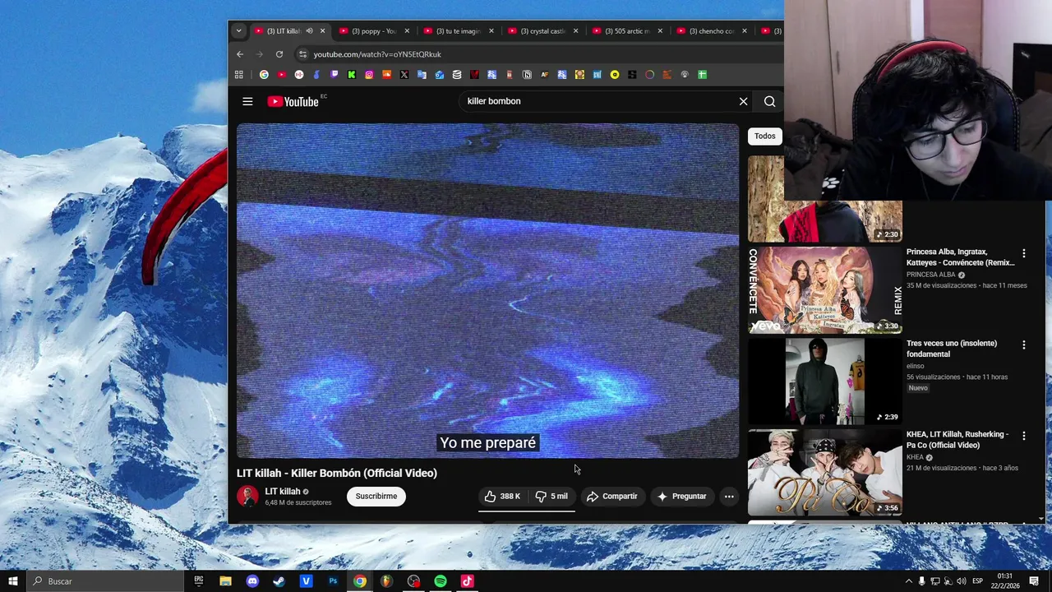Viewport: 1052px width, 592px height.
Task: Open the LIT killah channel name link
Action: tap(282, 491)
